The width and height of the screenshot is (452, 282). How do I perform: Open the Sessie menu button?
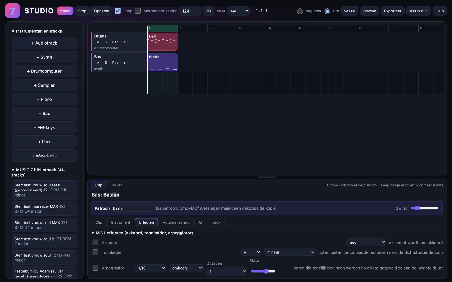coord(349,11)
